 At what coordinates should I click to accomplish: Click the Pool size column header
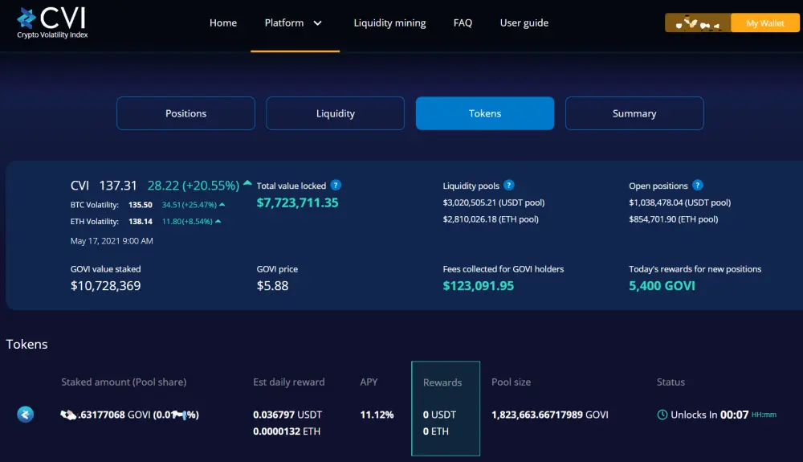511,382
